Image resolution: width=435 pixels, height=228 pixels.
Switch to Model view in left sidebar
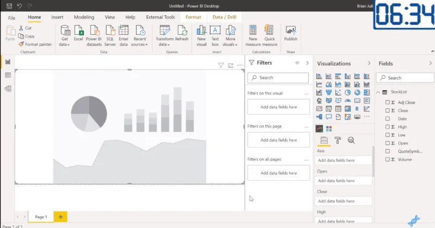tap(8, 88)
